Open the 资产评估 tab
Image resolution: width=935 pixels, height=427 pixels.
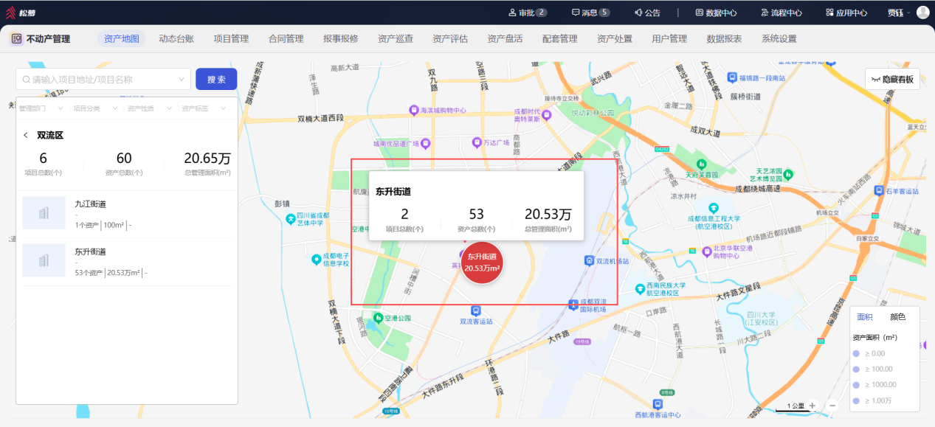(x=450, y=39)
